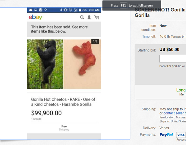This screenshot has width=186, height=145.
Task: Open the account profile icon
Action: point(89,17)
